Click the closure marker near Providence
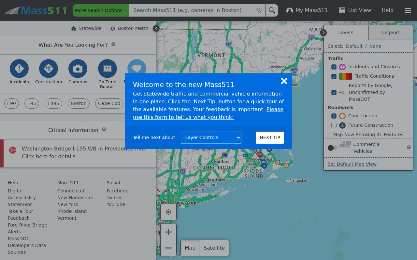The width and height of the screenshot is (417, 260). (259, 154)
